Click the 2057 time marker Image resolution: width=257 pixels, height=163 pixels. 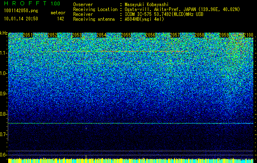pyautogui.click(x=175, y=35)
